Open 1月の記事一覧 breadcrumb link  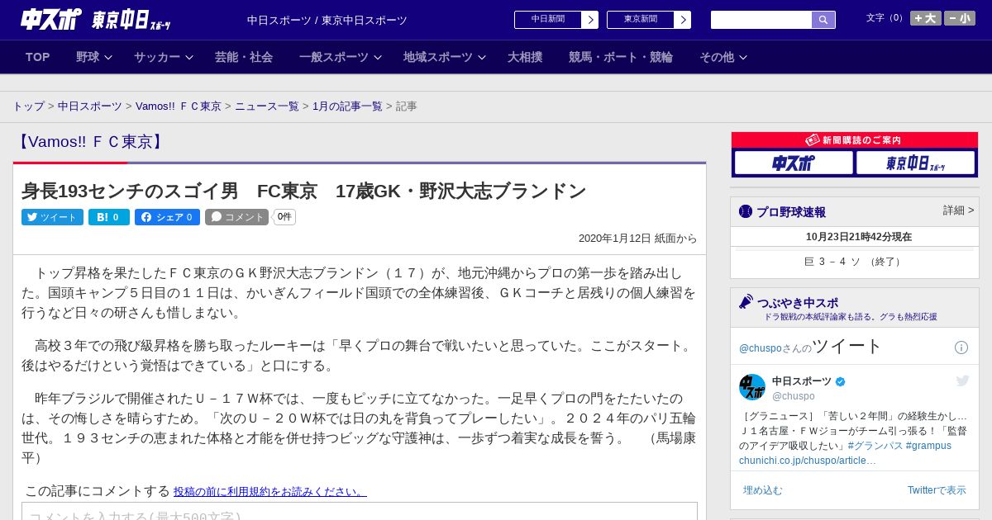(x=347, y=106)
